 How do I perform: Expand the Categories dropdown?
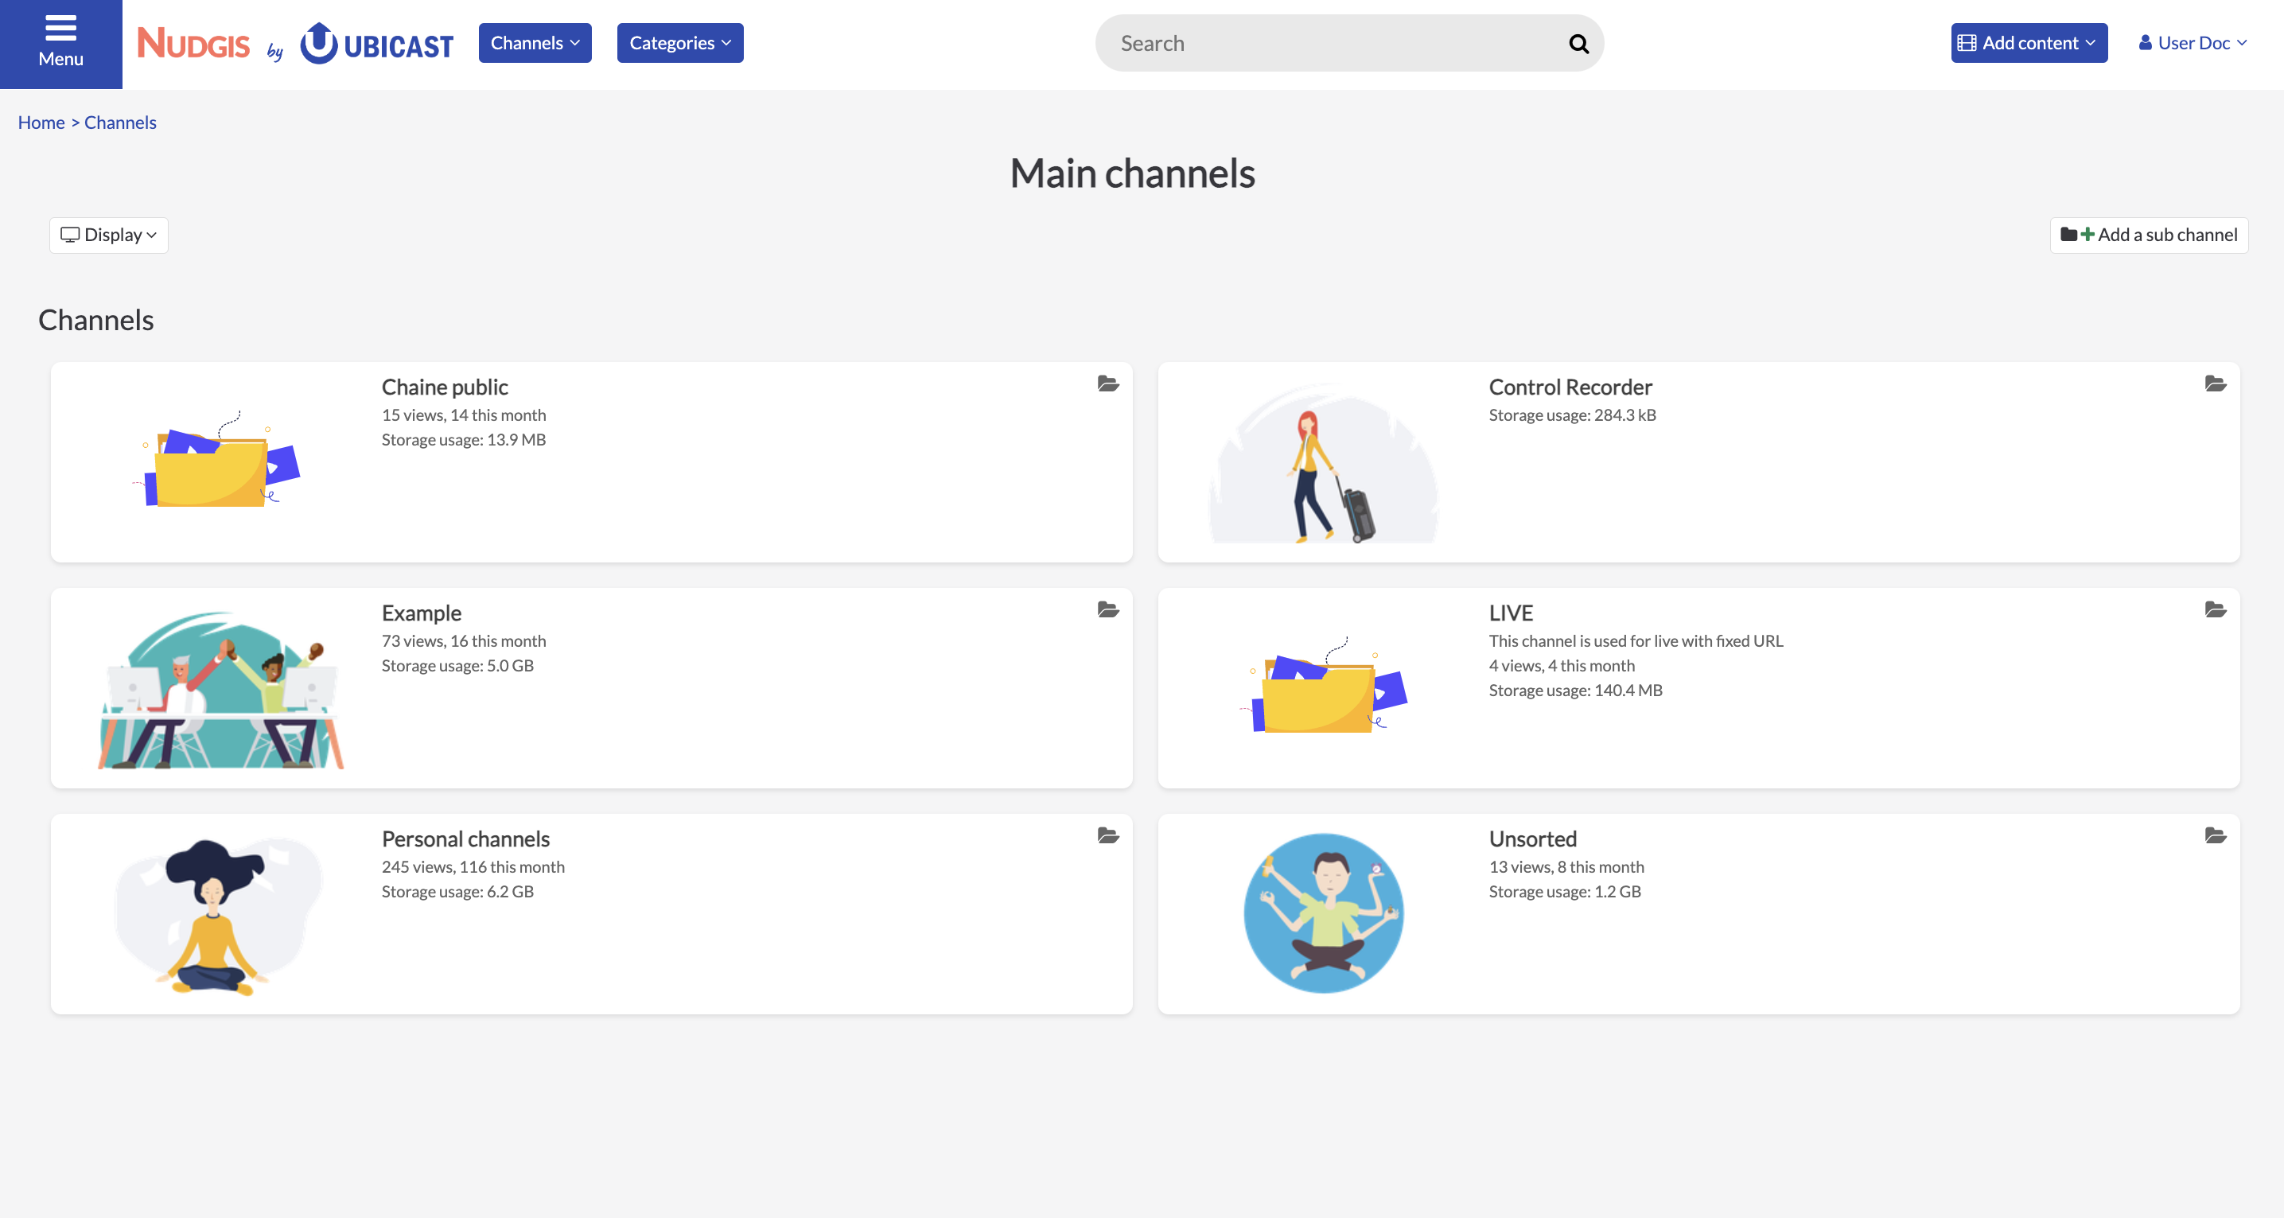(680, 42)
